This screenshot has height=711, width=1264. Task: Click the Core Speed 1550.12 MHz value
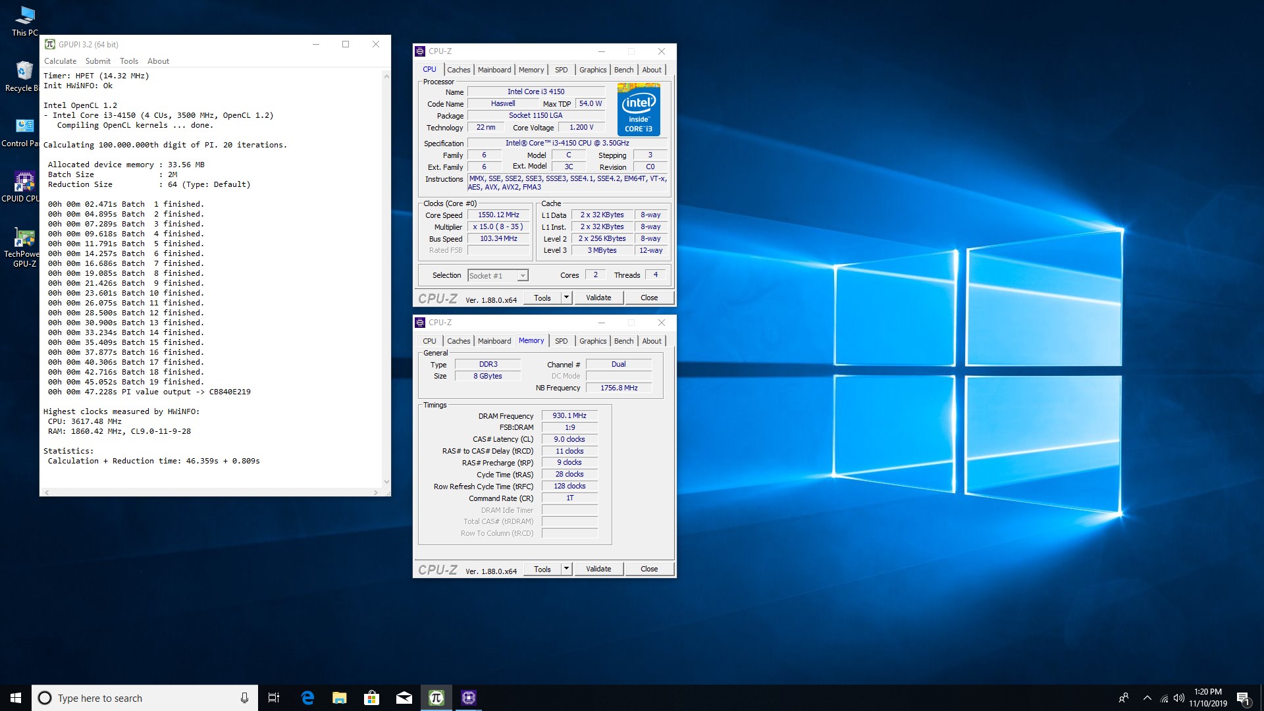point(498,215)
